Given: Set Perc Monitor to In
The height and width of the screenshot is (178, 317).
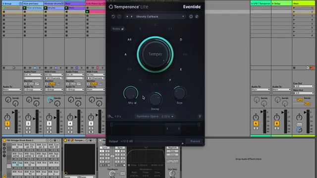Looking at the screenshot, I should (x=67, y=84).
